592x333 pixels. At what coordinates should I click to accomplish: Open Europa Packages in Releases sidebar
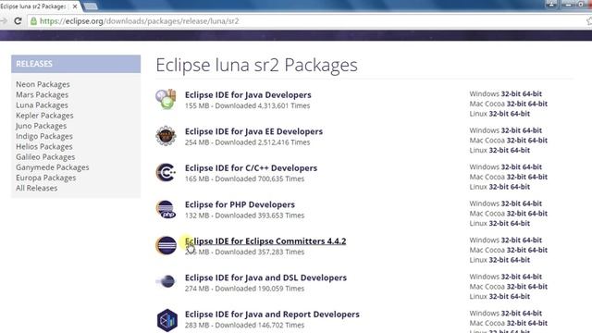click(x=45, y=178)
